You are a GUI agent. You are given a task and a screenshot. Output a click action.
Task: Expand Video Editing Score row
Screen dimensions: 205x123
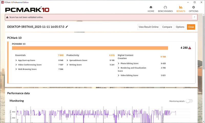pos(119,75)
